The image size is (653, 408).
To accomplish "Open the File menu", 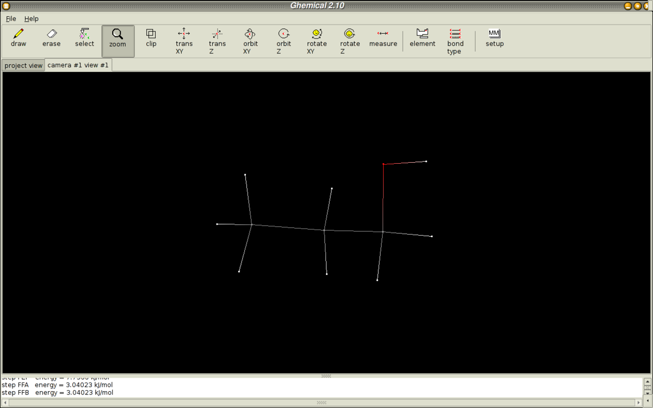I will pyautogui.click(x=11, y=18).
